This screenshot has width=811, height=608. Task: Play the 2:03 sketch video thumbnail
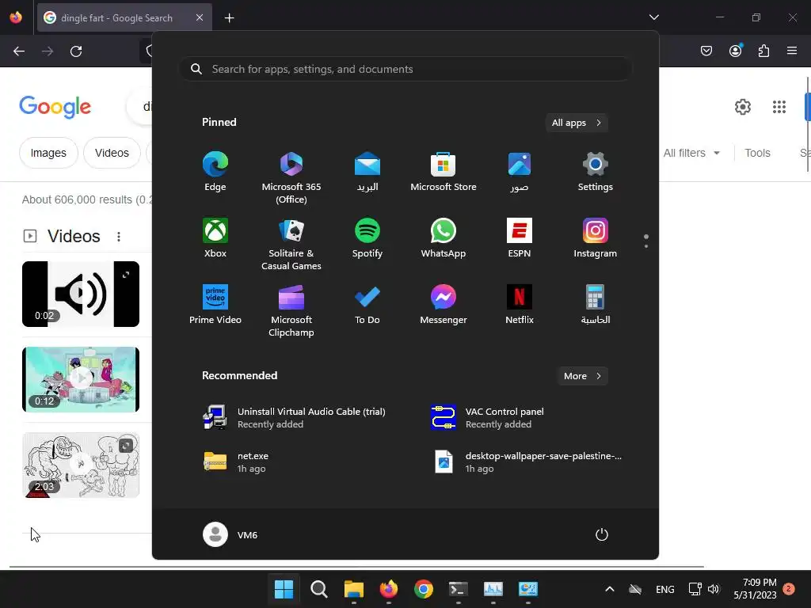(x=81, y=465)
